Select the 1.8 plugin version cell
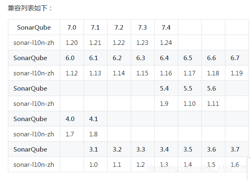 93,134
